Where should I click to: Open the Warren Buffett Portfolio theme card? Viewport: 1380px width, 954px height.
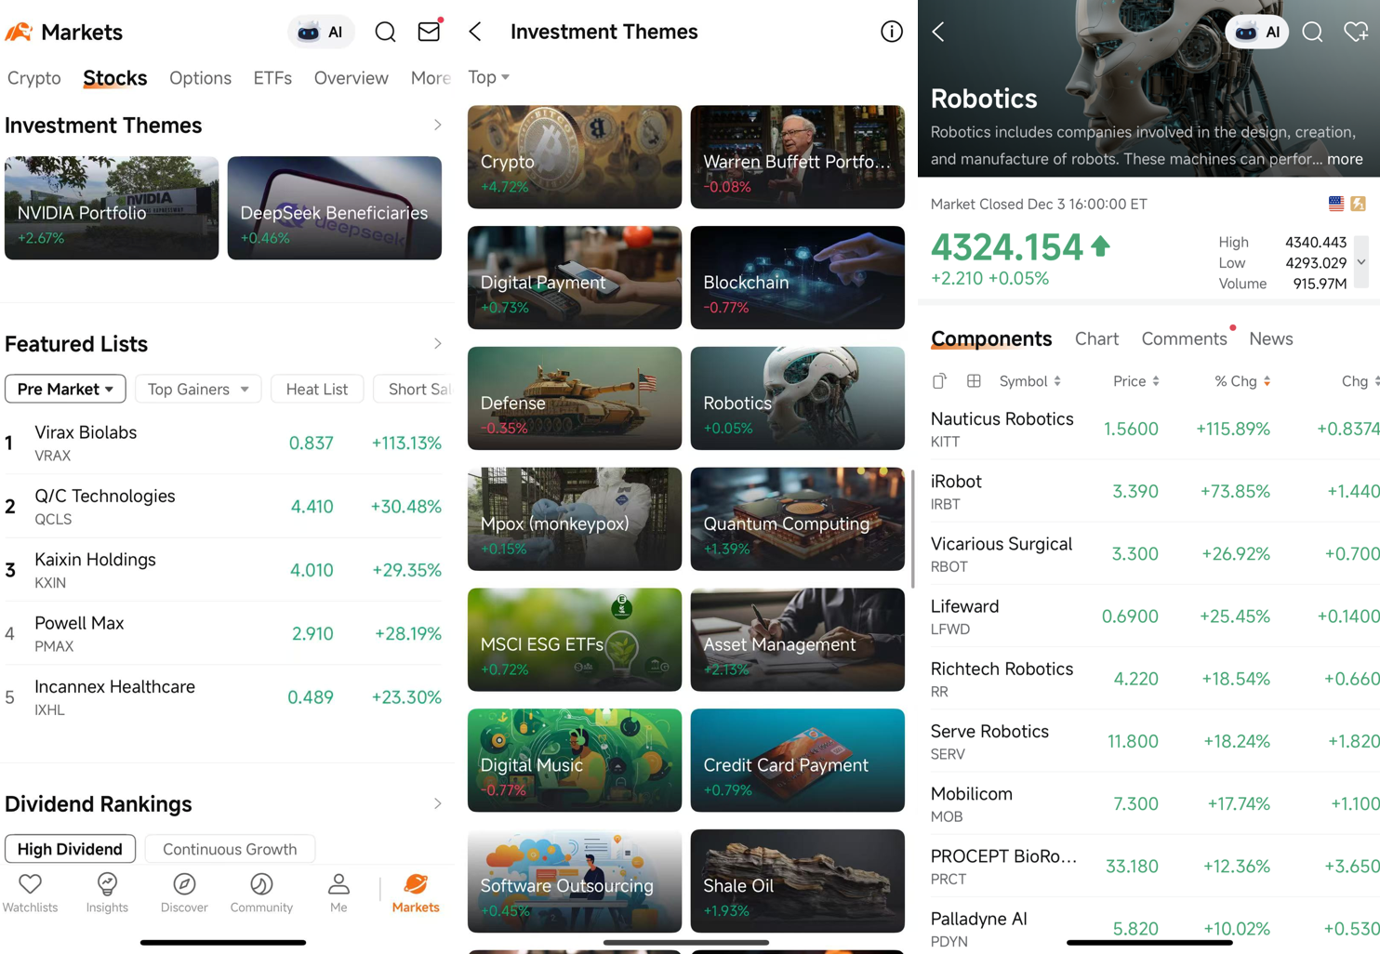[798, 156]
